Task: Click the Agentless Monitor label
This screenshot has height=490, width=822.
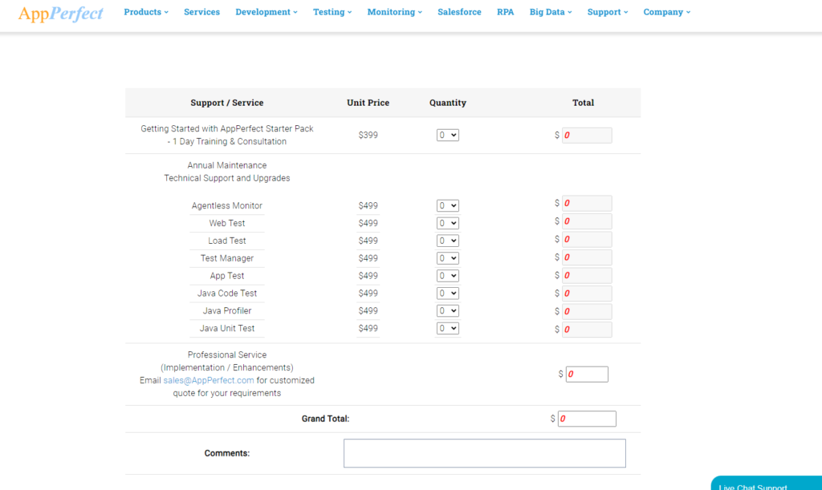Action: 227,206
